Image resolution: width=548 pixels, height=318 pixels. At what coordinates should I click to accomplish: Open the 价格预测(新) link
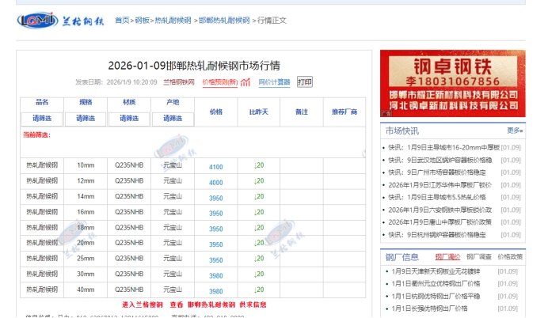[219, 82]
